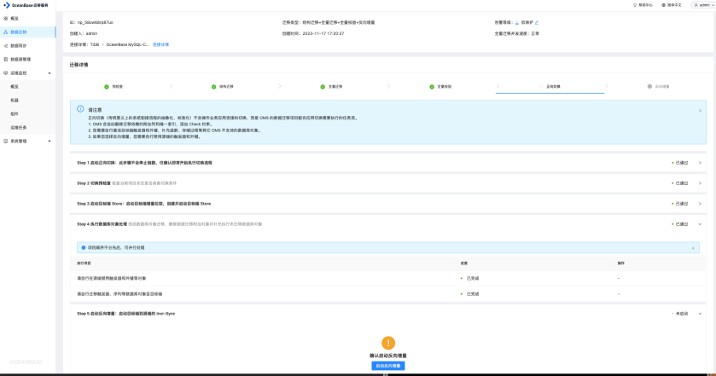Expand Step 2 switchover pre-check row
The width and height of the screenshot is (716, 376).
click(x=388, y=183)
